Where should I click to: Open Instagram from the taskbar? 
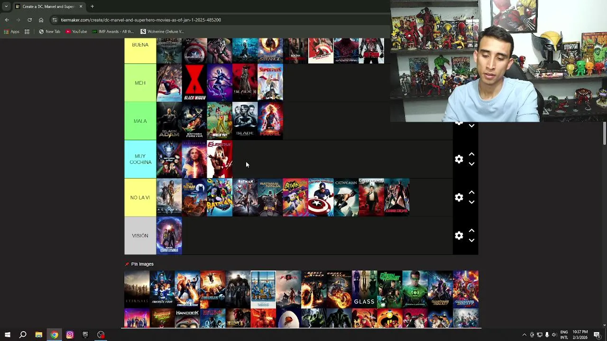pos(70,335)
